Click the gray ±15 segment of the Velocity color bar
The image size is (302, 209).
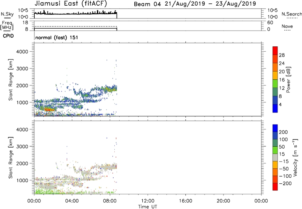click(x=275, y=157)
